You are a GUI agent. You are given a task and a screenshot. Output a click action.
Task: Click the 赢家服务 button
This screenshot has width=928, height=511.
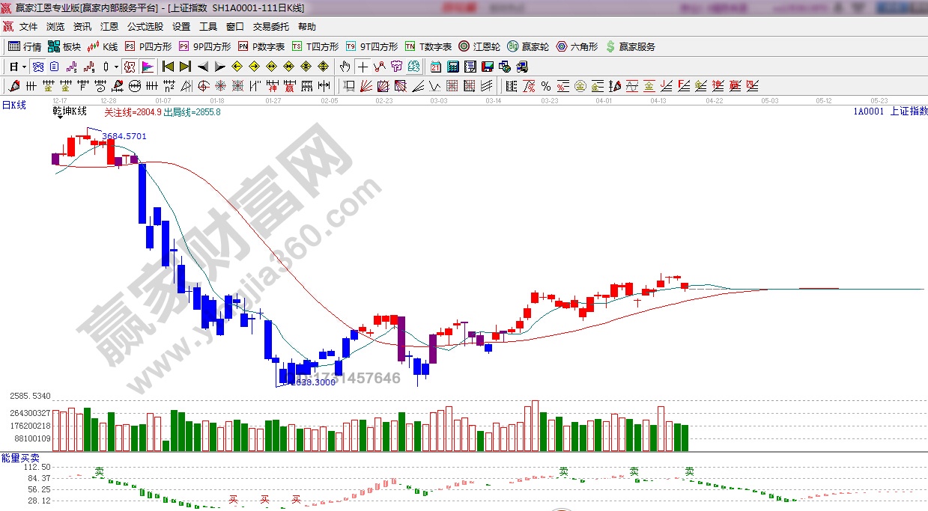(x=631, y=46)
